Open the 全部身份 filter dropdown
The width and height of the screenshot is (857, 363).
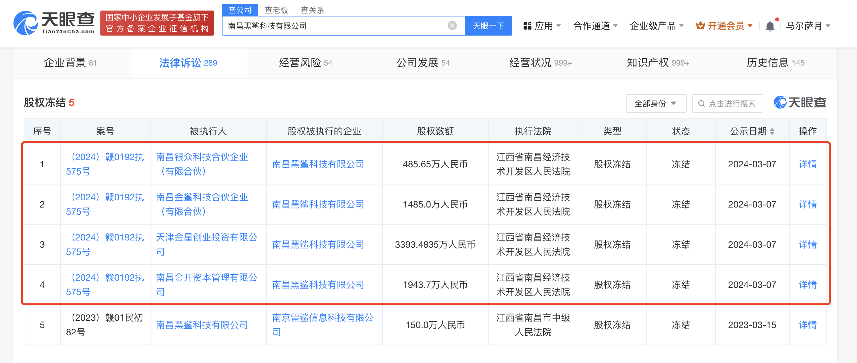click(656, 103)
